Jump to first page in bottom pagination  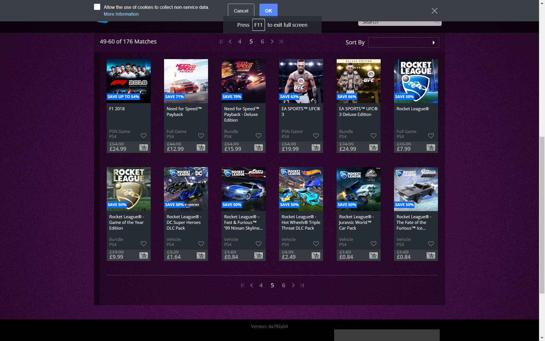click(x=243, y=285)
